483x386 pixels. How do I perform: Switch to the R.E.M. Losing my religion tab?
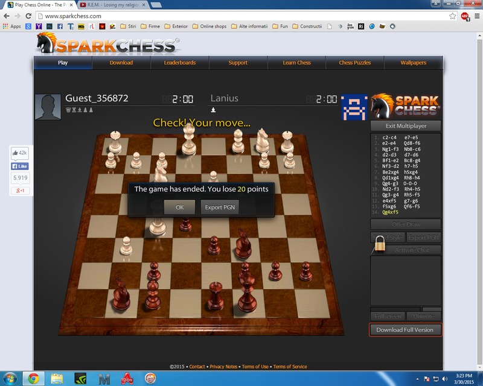[x=112, y=5]
